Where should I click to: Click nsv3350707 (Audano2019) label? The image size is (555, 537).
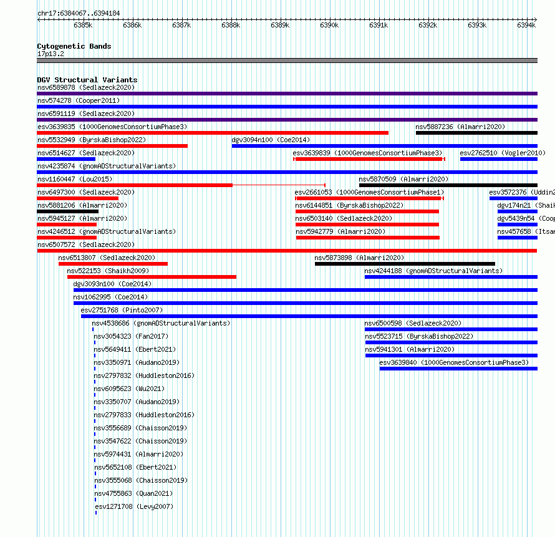click(137, 402)
